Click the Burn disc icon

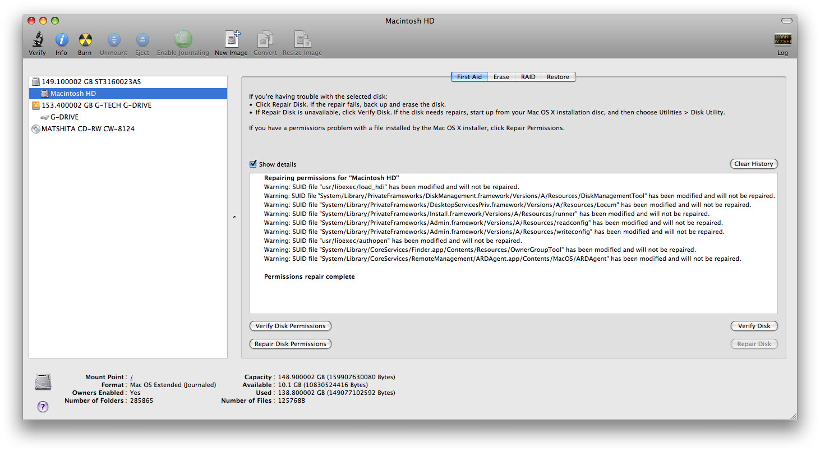click(x=85, y=39)
